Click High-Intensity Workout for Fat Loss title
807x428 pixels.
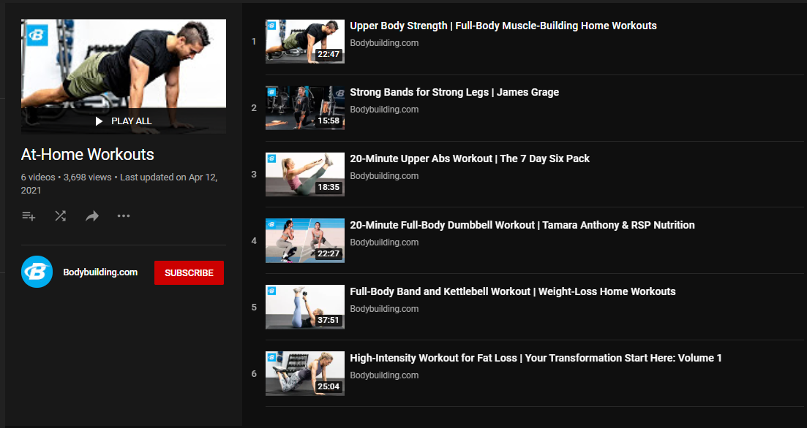point(536,358)
